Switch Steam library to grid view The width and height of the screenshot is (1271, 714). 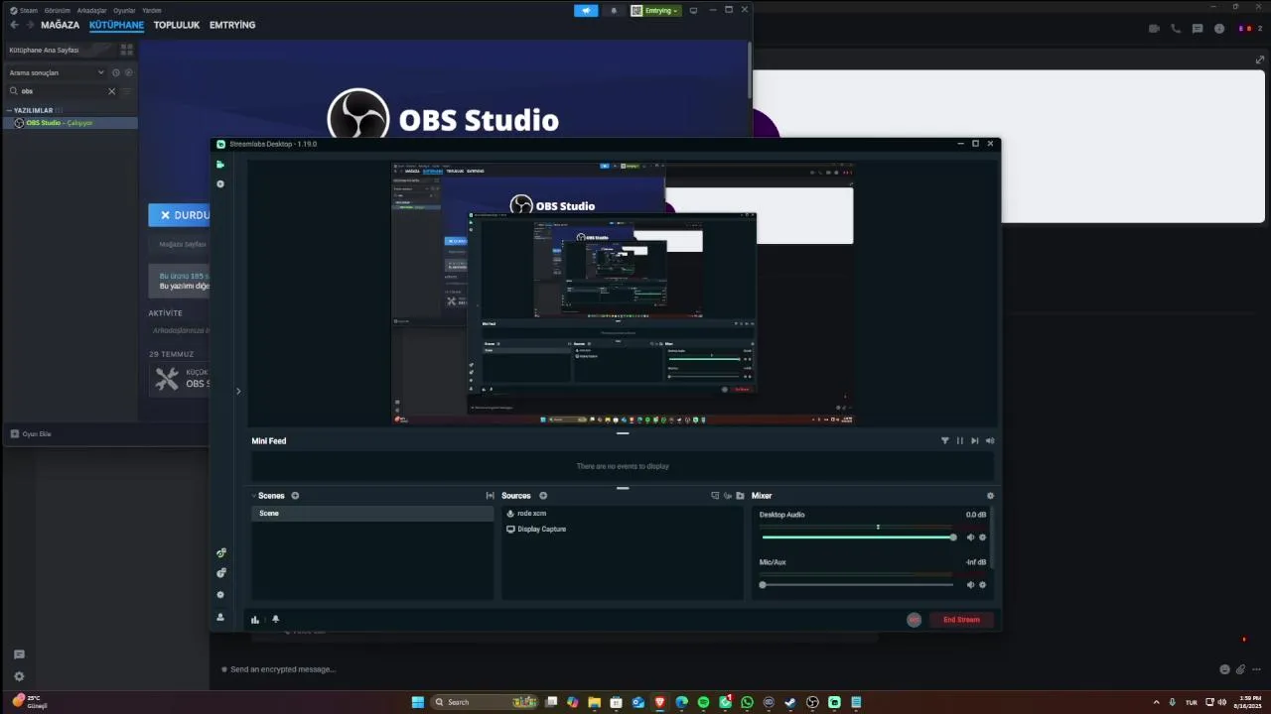[x=127, y=50]
